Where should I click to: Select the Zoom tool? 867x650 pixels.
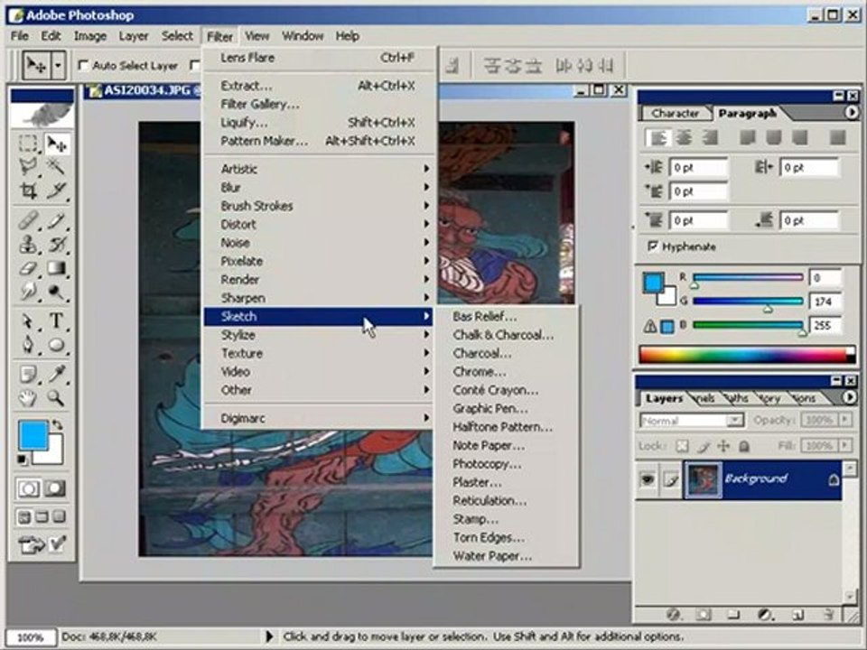[x=56, y=397]
